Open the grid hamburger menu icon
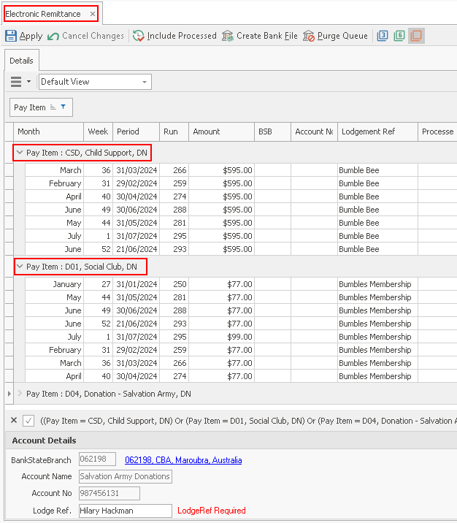 point(16,82)
